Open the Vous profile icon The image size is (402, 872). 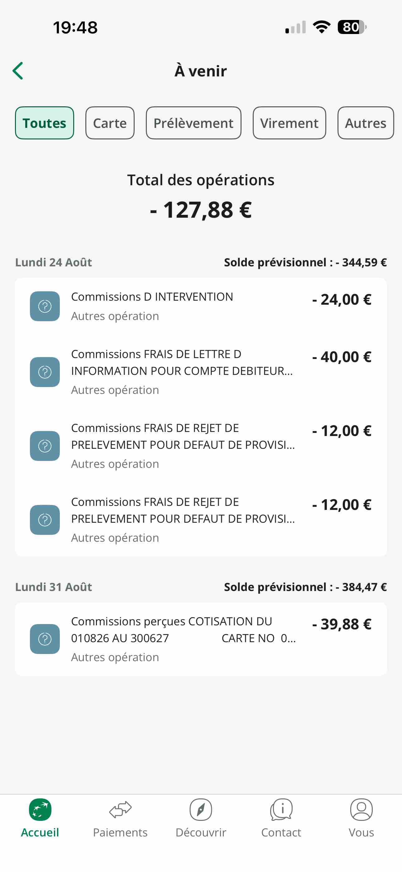click(361, 810)
